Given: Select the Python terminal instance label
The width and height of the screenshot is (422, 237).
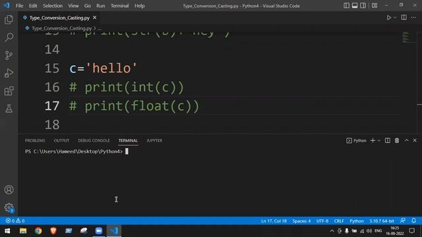Looking at the screenshot, I should (x=356, y=140).
